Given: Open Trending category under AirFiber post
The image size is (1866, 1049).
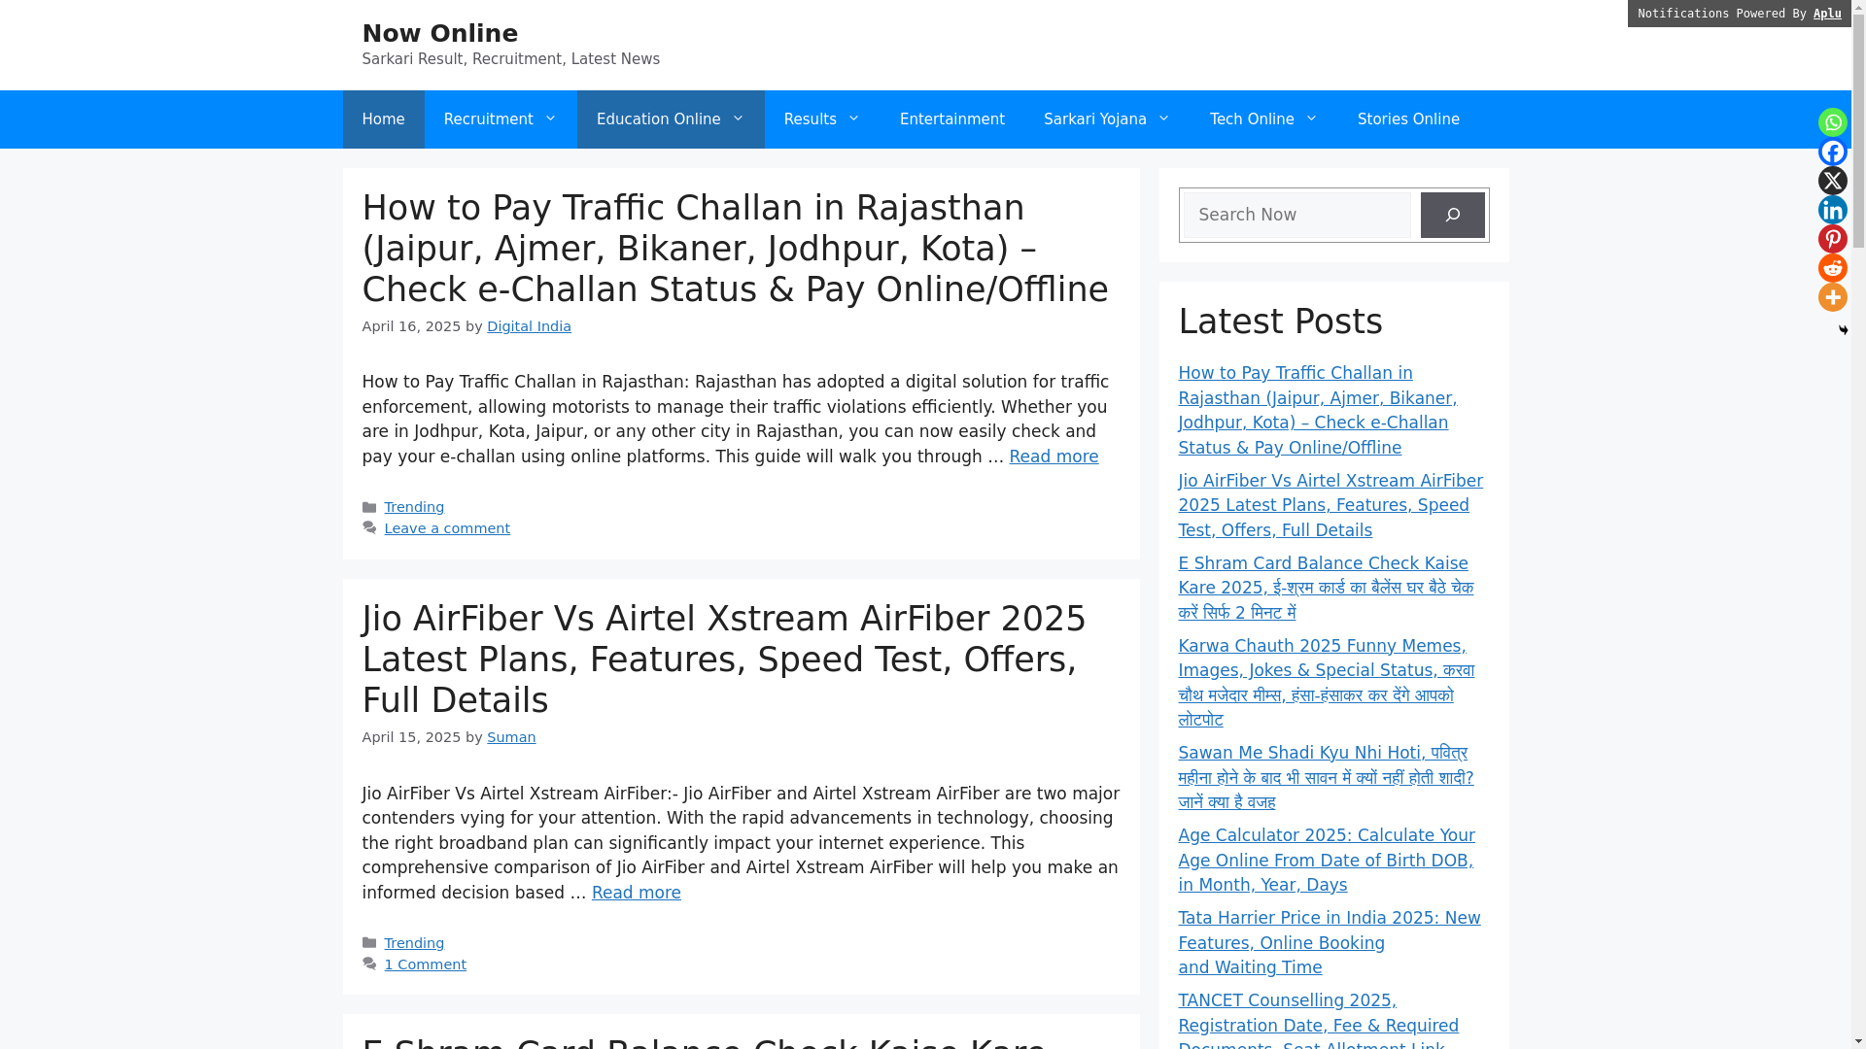Looking at the screenshot, I should (414, 943).
